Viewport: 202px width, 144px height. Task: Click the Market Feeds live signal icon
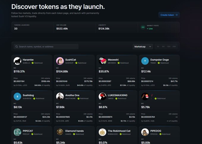[x=143, y=27]
